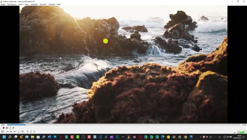
Task: Click the playback seek bar
Action: (x=124, y=125)
